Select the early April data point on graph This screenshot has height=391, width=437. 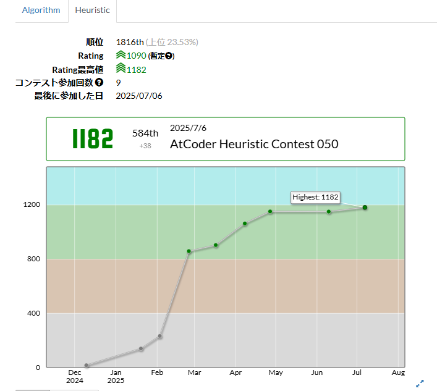(245, 224)
